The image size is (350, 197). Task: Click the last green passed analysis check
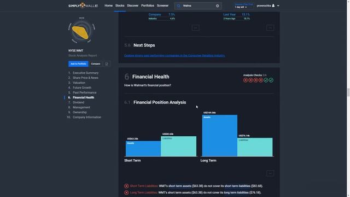point(271,80)
